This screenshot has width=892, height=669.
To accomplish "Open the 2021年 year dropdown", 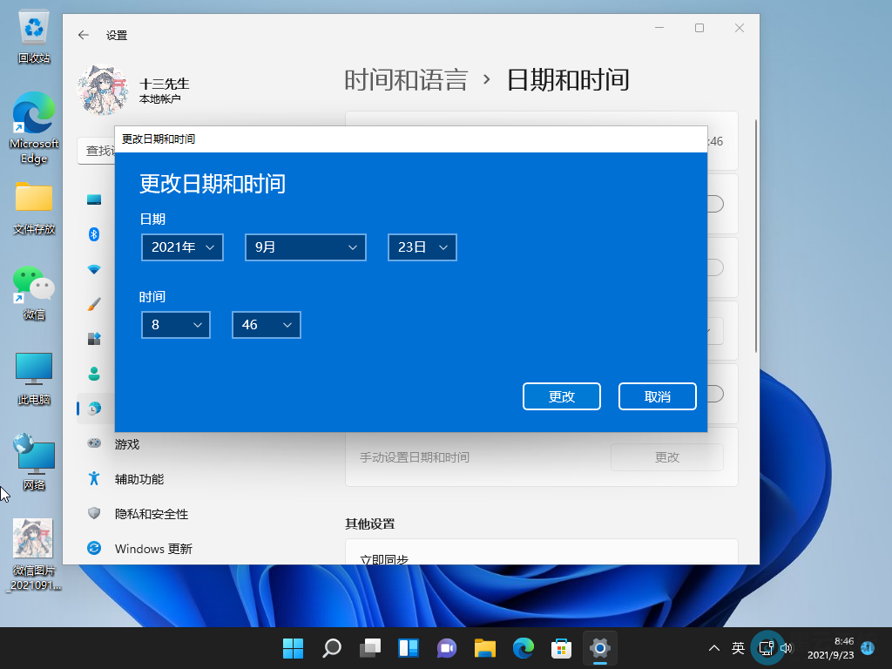I will [182, 247].
